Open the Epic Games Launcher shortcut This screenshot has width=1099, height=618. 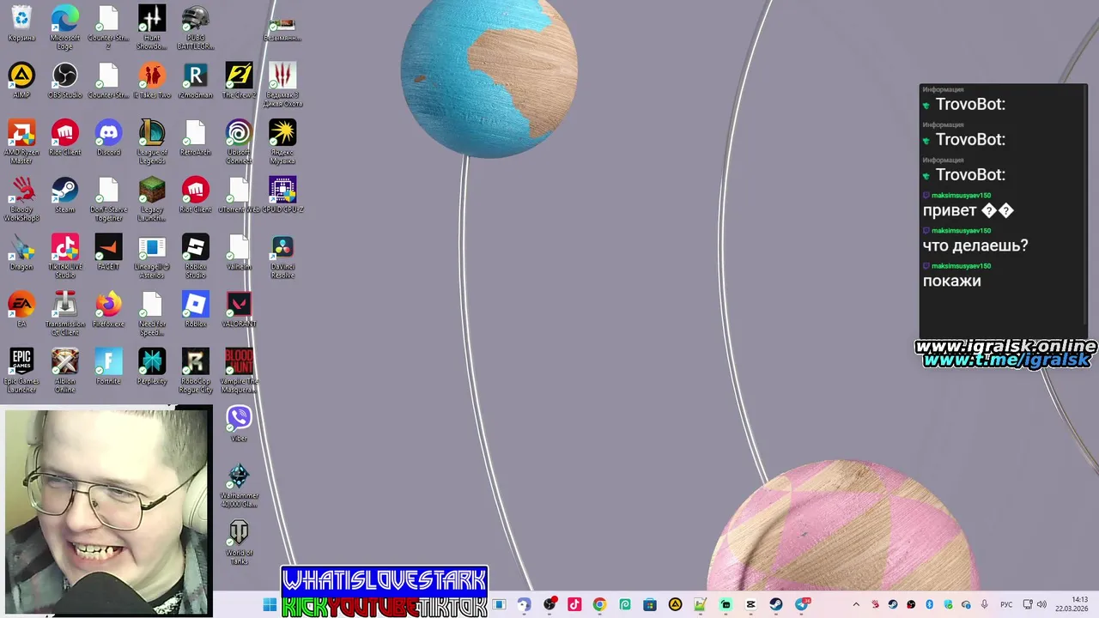click(x=21, y=371)
